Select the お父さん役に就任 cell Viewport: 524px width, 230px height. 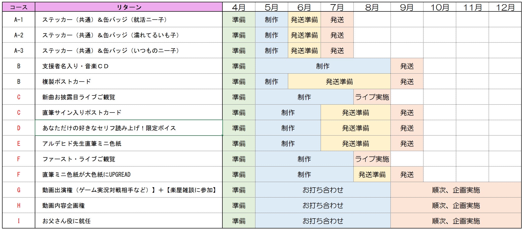(129, 221)
